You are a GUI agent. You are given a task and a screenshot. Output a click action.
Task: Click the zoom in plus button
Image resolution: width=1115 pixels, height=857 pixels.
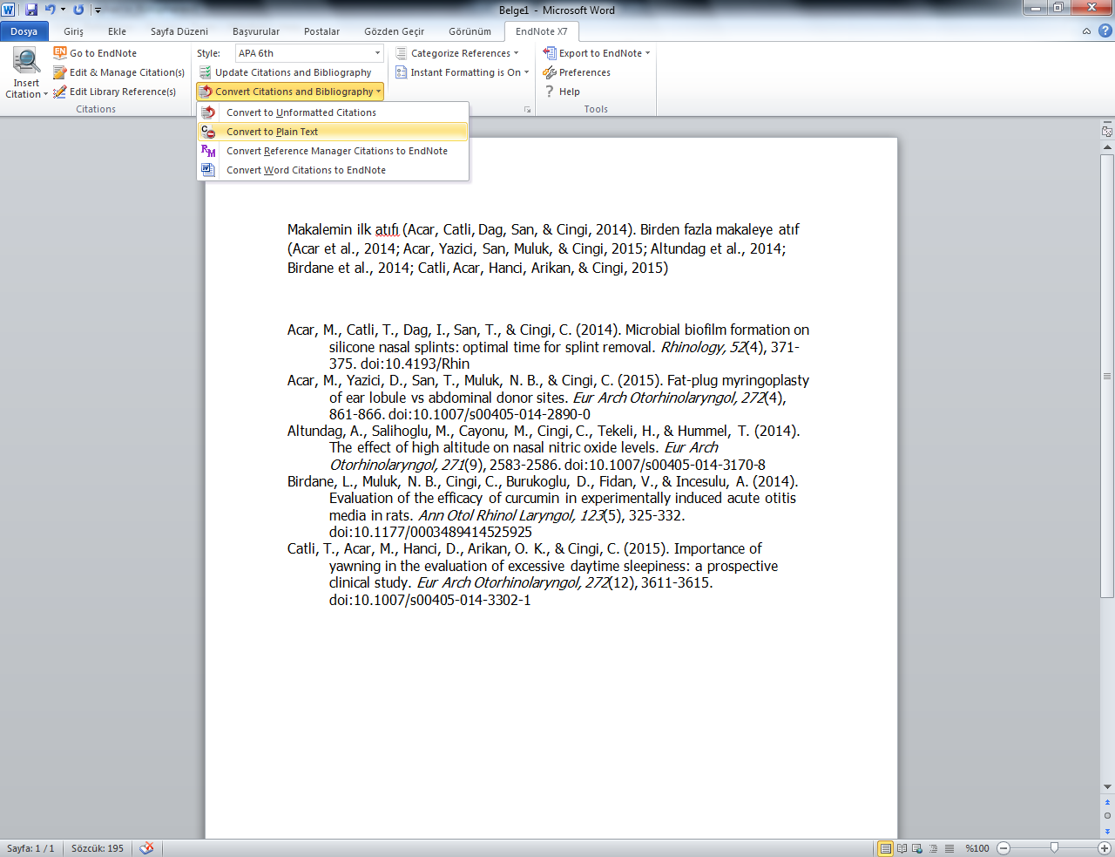pos(1105,848)
